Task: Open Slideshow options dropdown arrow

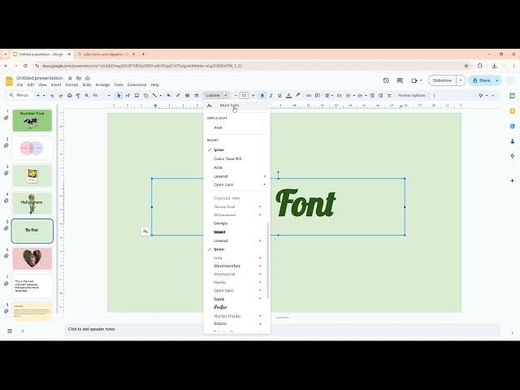Action: pyautogui.click(x=461, y=80)
